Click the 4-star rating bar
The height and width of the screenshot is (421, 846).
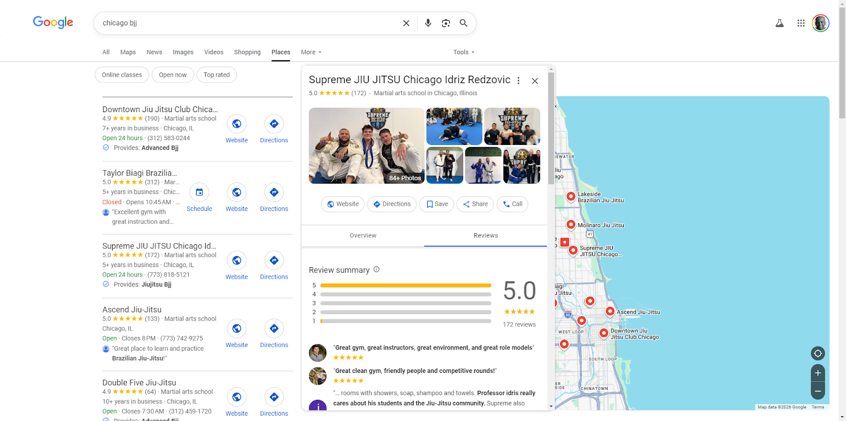point(406,295)
